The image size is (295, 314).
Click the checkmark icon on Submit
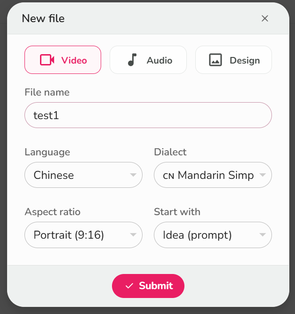point(129,286)
